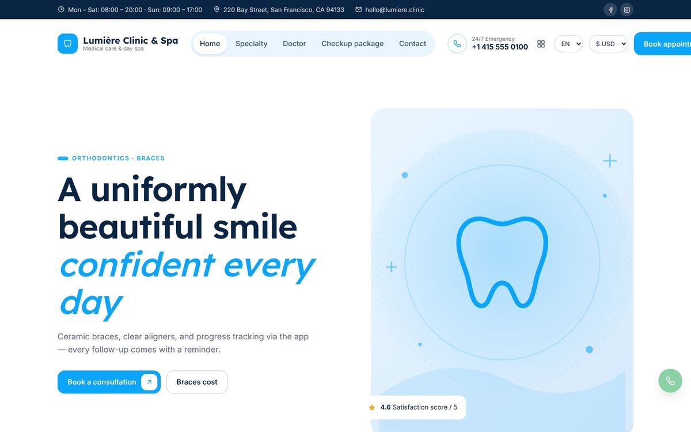Click the Lumière Clinic & Spa brand name
Viewport: 691px width, 432px height.
(x=131, y=40)
